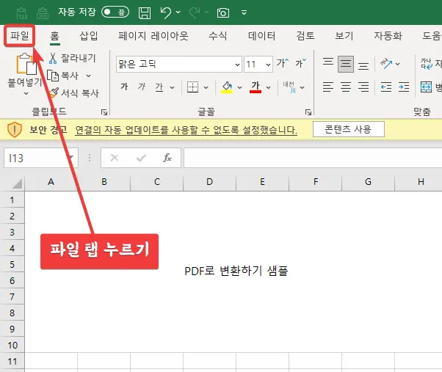Click the grayed-out Redo icon

click(195, 12)
